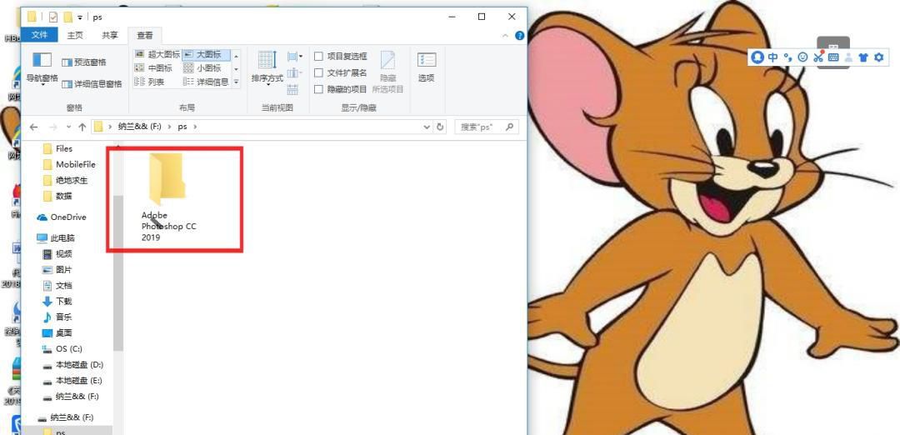Go up one folder level arrow

click(82, 127)
